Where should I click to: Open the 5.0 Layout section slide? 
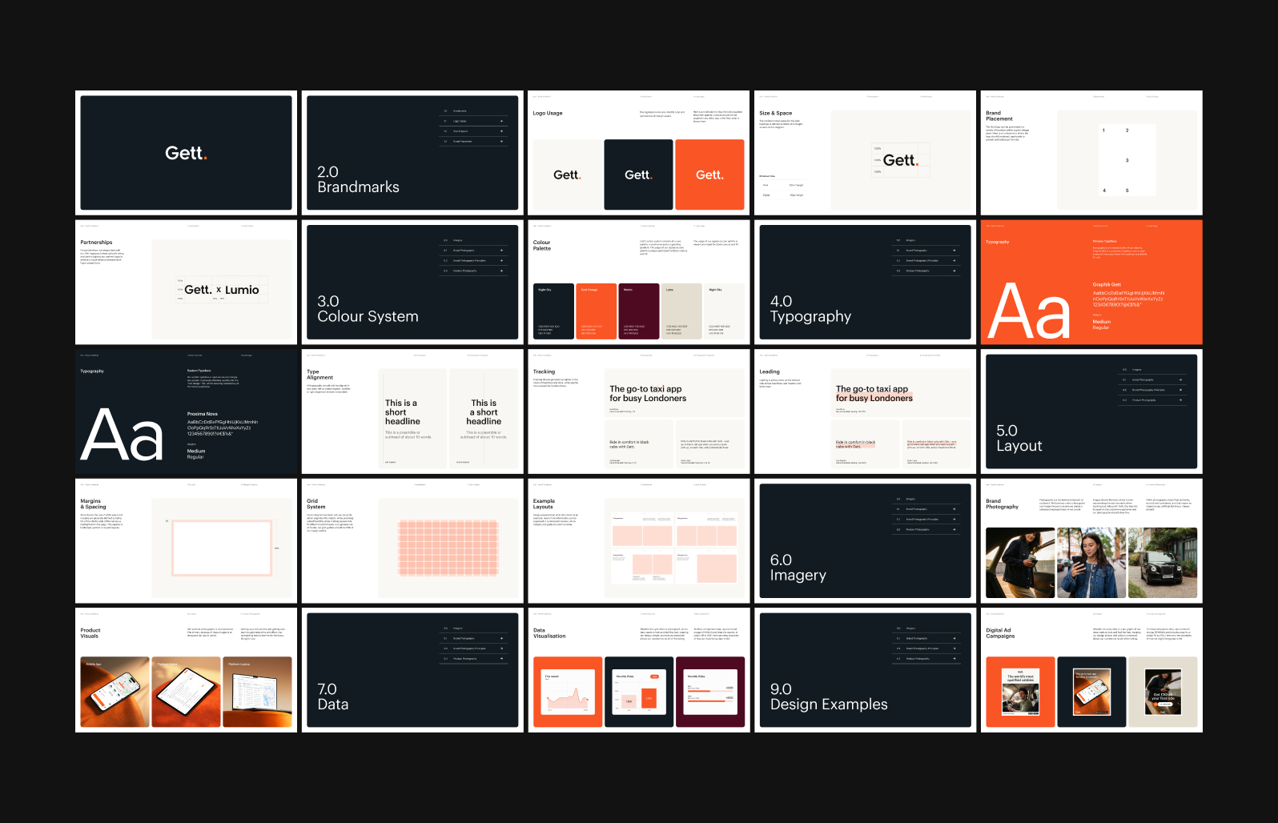(x=1091, y=411)
